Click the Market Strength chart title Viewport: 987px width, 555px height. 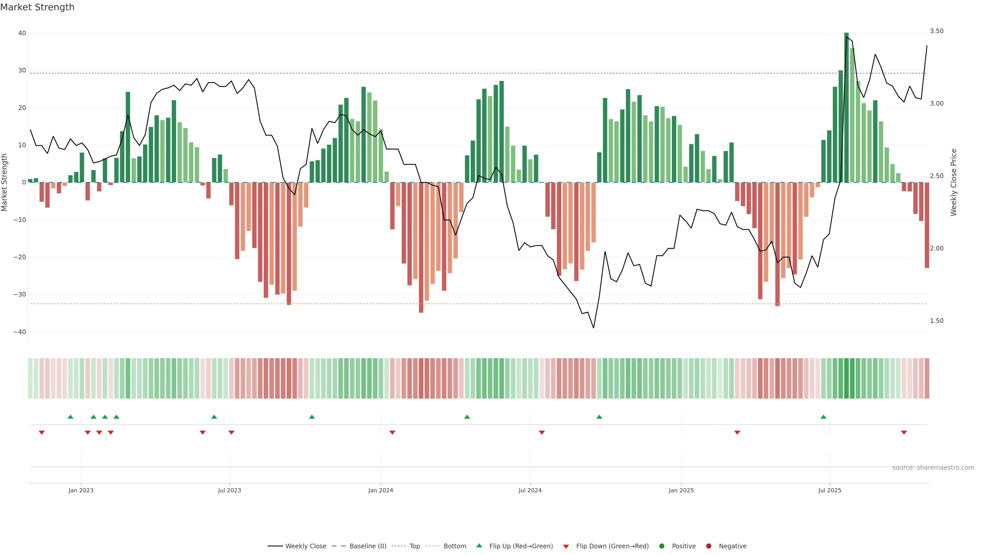(37, 7)
